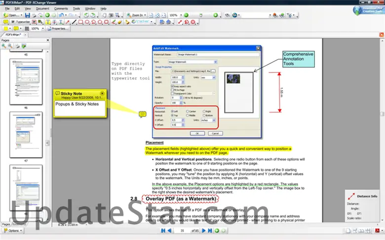Screen dimensions: 385x240
Task: Expand the Undo history dropdown arrow
Action: click(x=66, y=15)
